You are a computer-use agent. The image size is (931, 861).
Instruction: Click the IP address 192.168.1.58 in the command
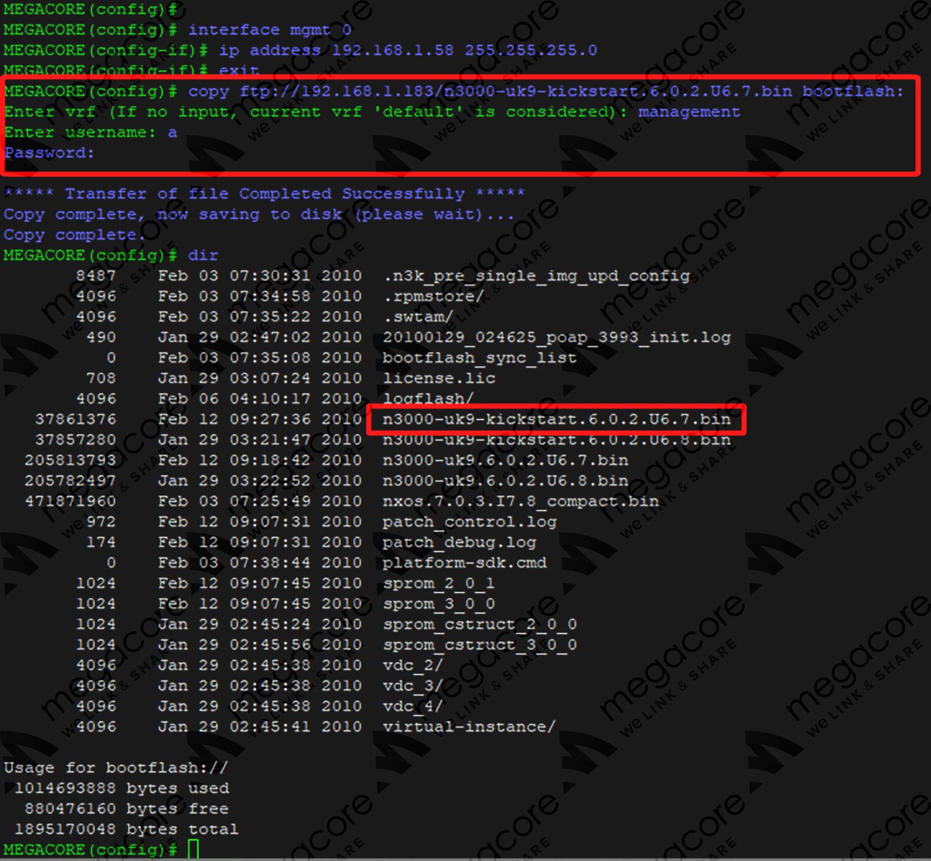coord(393,50)
